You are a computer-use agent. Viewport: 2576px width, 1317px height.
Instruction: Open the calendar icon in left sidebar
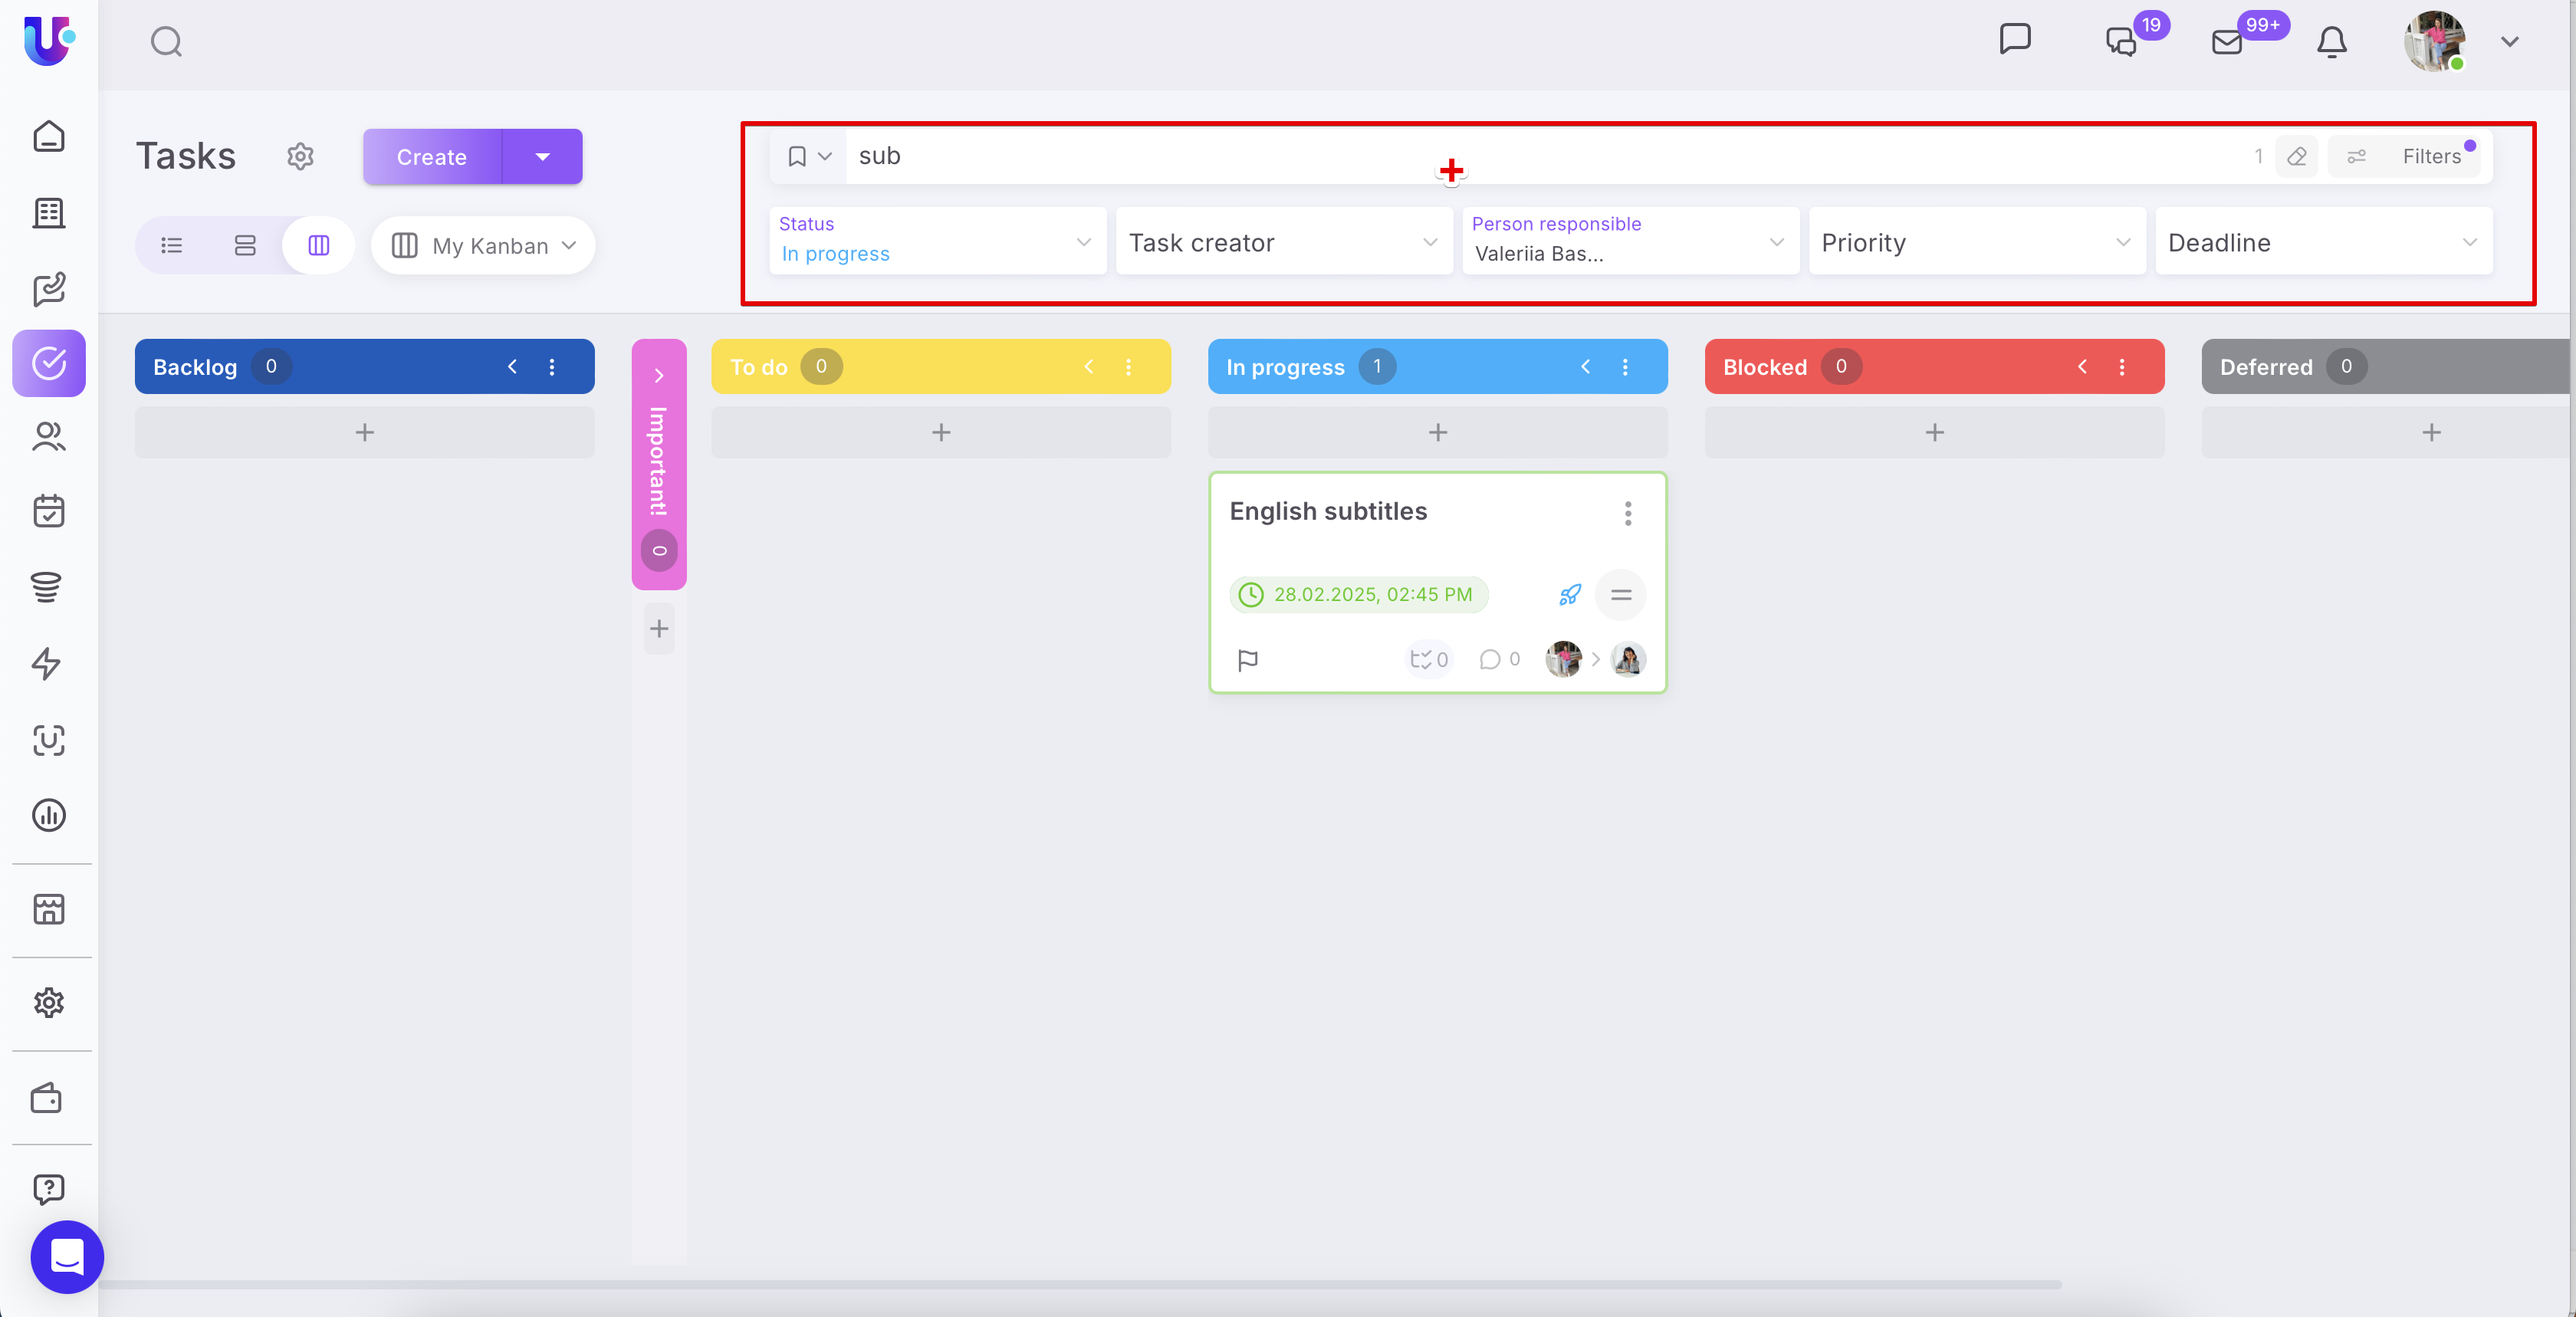point(48,511)
